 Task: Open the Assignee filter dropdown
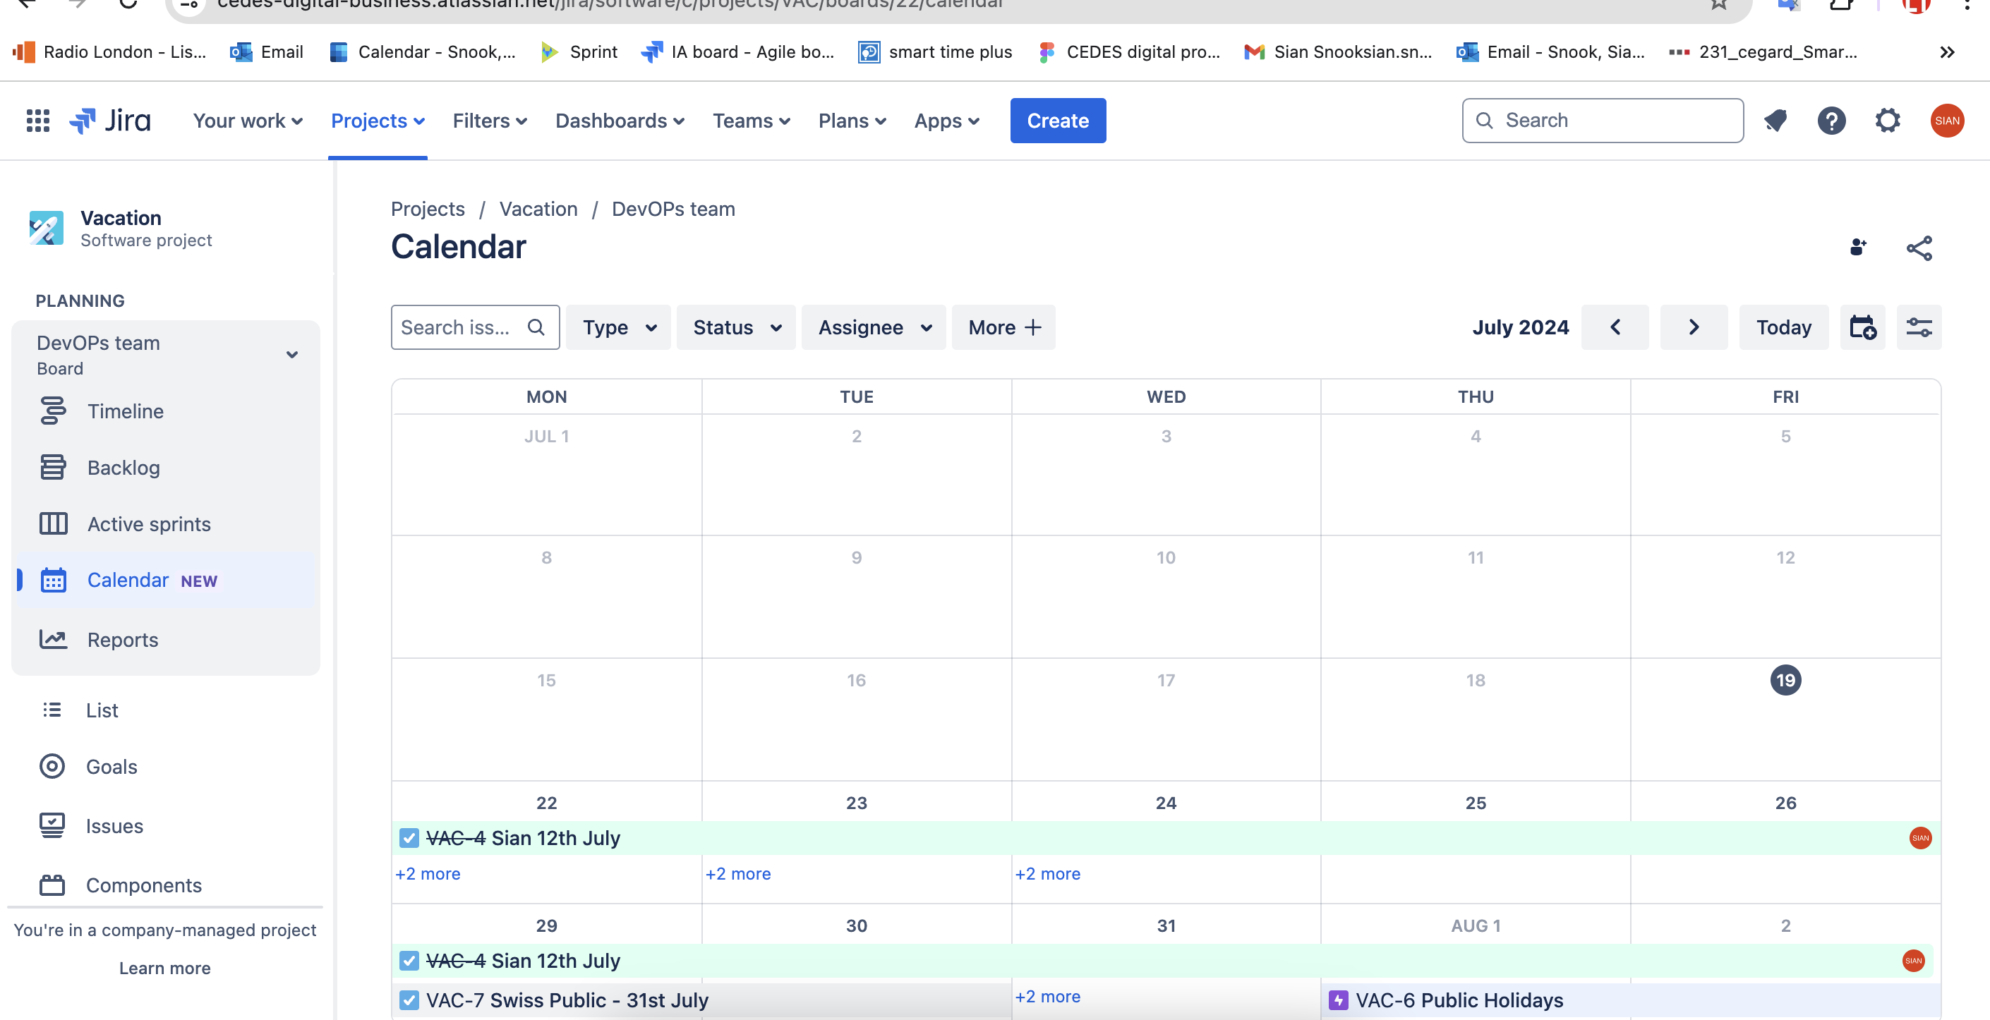[874, 327]
